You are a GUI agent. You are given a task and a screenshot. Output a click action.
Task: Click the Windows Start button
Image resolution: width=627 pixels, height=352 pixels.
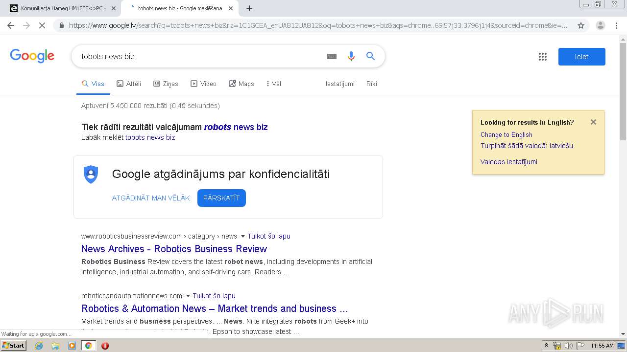click(14, 345)
